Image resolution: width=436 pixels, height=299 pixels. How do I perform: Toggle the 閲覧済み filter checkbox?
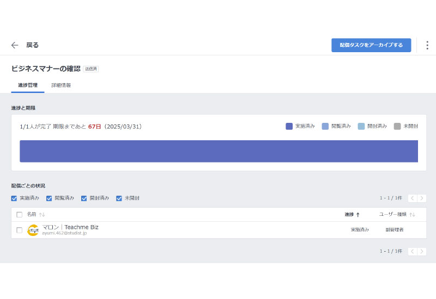click(x=49, y=198)
